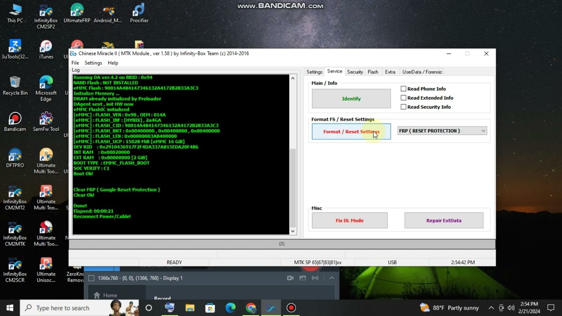Open InfinityBox CM2MTK desktop shortcut
The width and height of the screenshot is (562, 316).
15,233
